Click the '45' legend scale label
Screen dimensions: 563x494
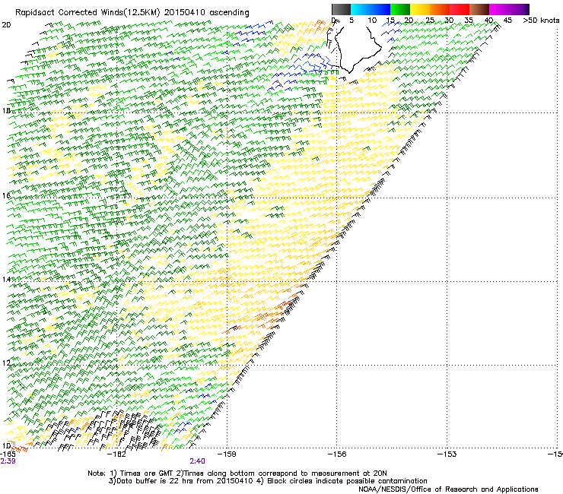507,21
